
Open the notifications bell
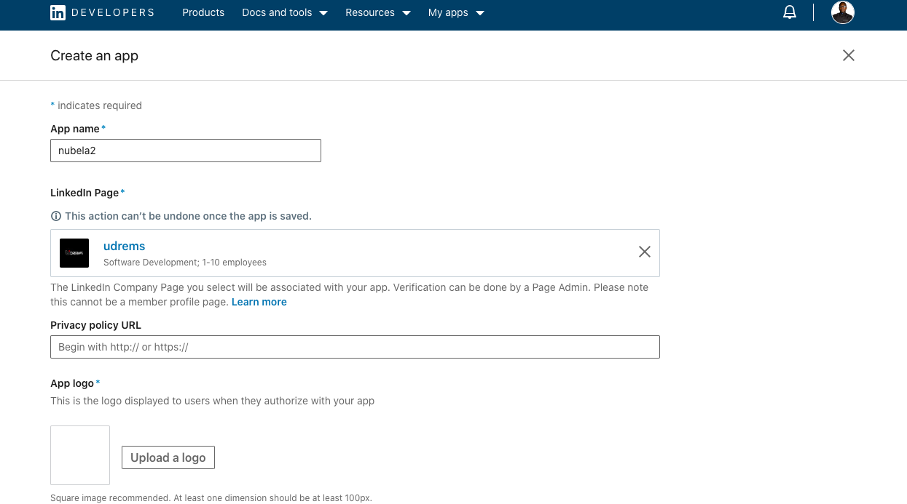tap(790, 12)
